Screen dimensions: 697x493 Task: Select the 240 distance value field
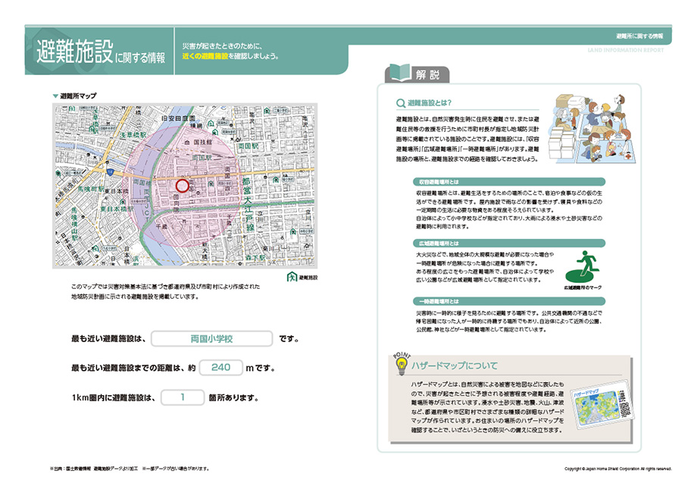coord(221,368)
